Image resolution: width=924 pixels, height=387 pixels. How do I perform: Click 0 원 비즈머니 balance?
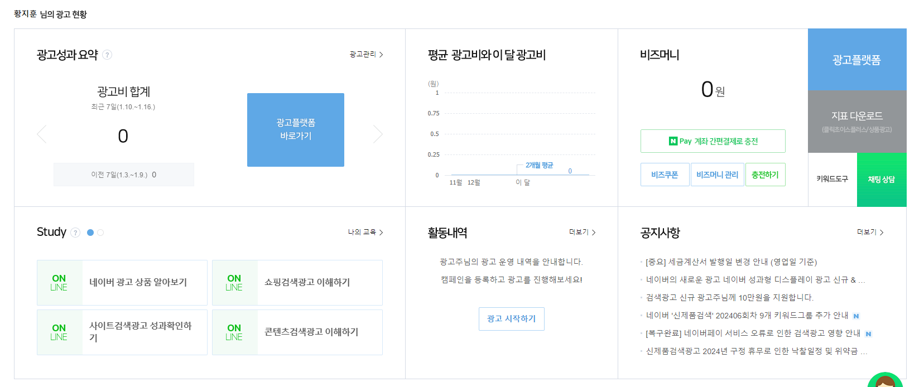coord(713,89)
